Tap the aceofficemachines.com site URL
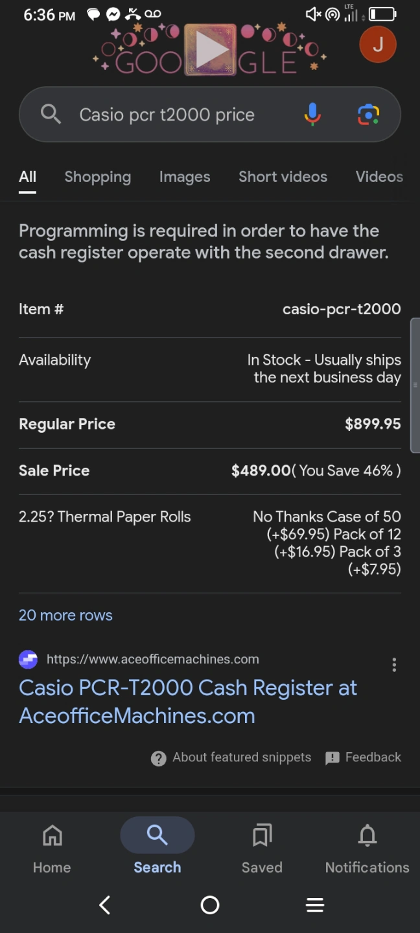This screenshot has height=933, width=420. tap(152, 659)
